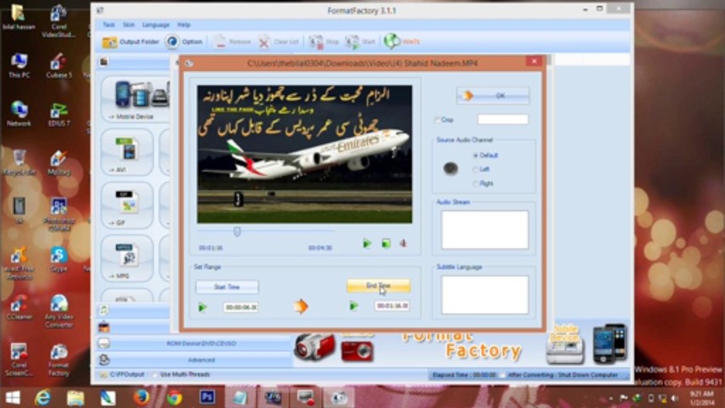Open the Help menu
Image resolution: width=725 pixels, height=408 pixels.
tap(184, 25)
